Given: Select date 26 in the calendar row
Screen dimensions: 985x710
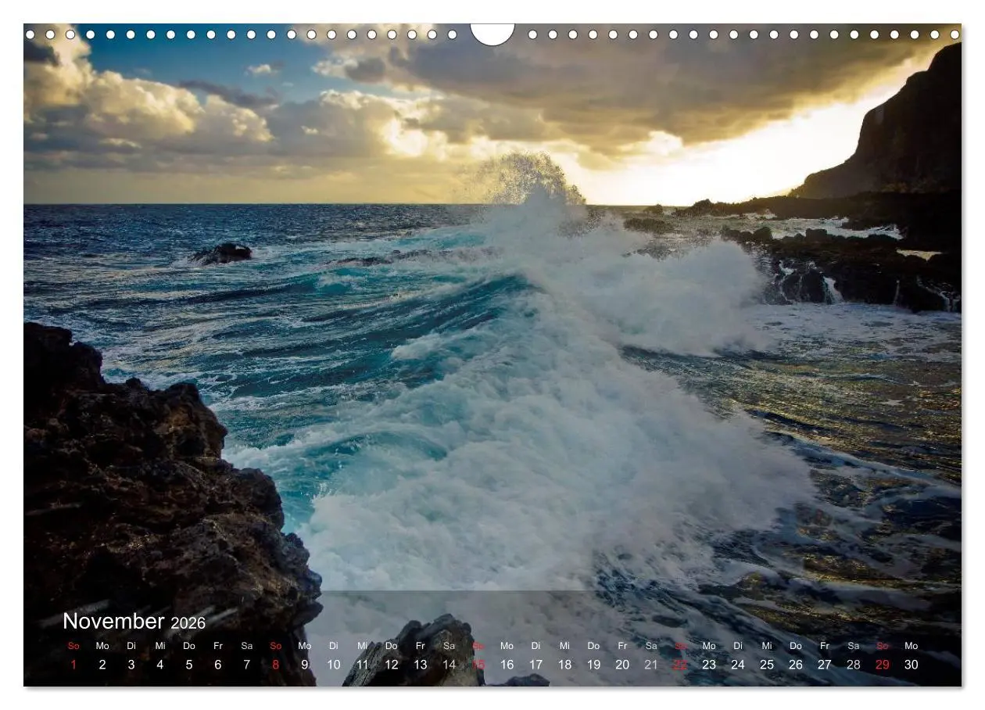Looking at the screenshot, I should [x=796, y=665].
